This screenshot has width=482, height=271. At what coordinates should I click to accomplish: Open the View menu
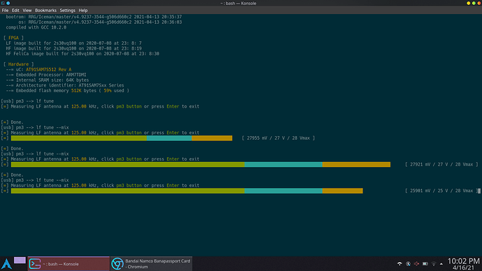tap(27, 10)
